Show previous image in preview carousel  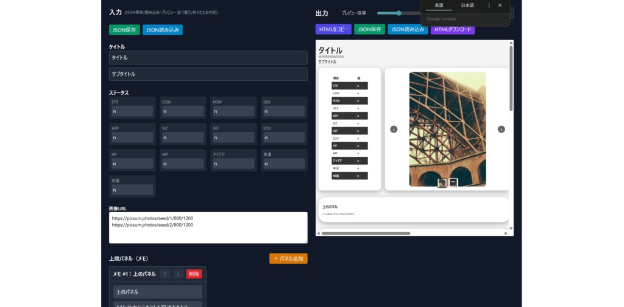[394, 129]
